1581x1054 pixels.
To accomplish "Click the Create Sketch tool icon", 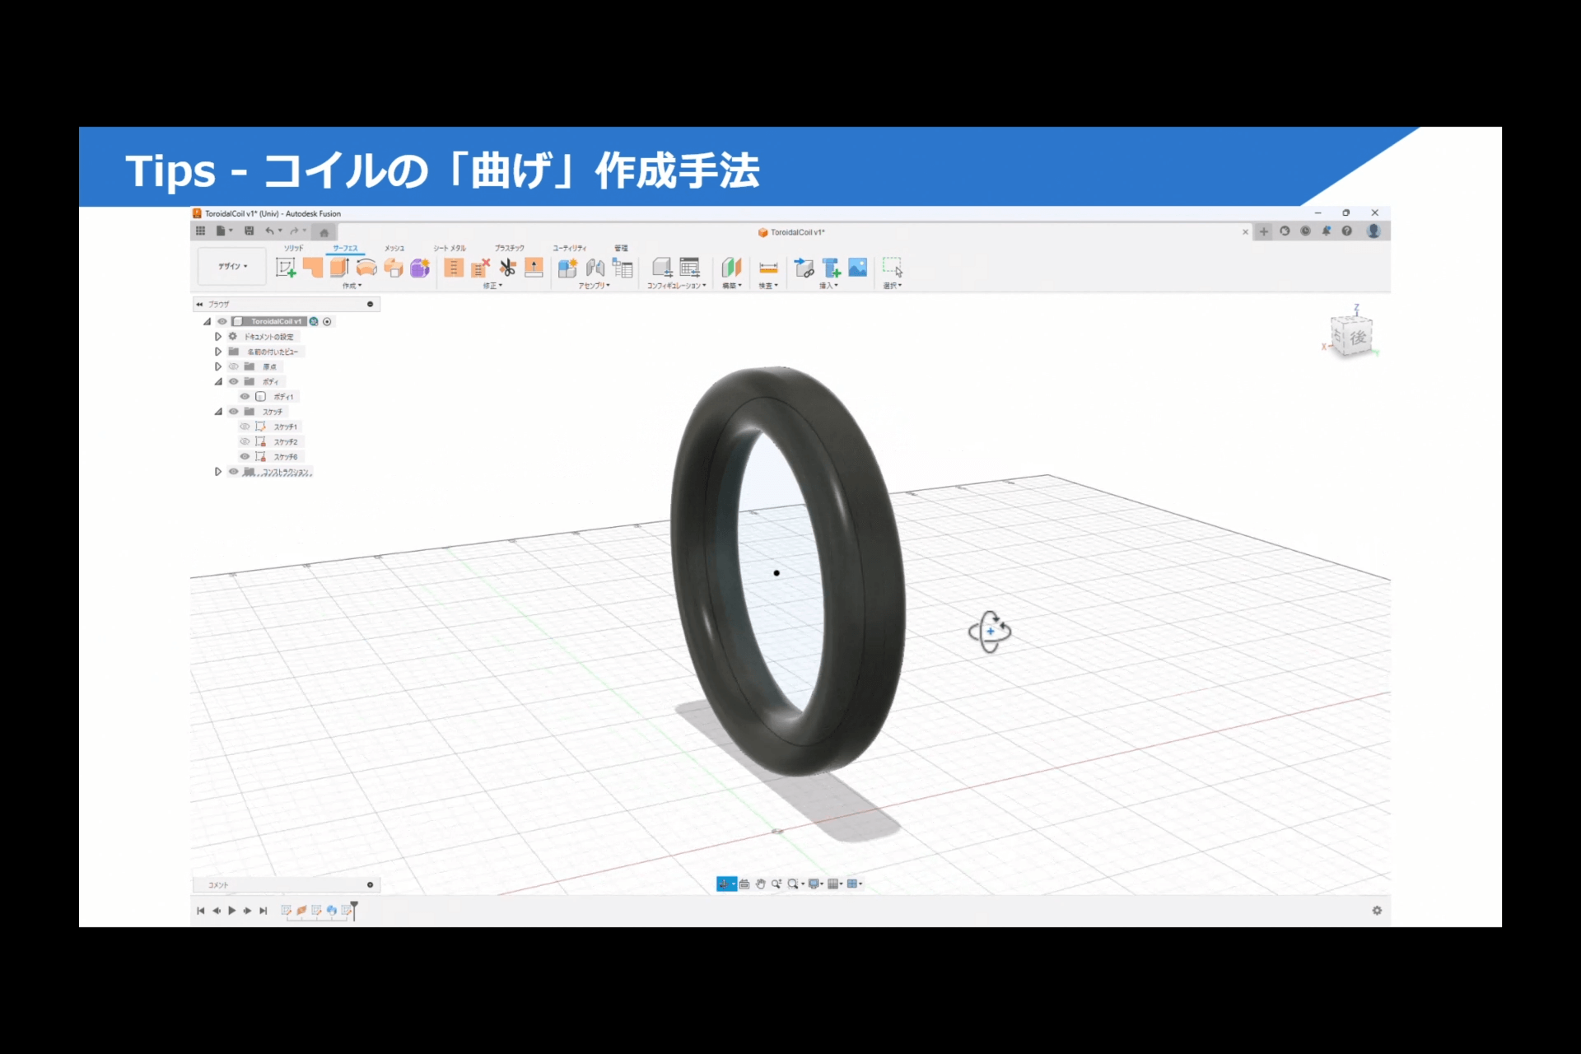I will coord(286,268).
